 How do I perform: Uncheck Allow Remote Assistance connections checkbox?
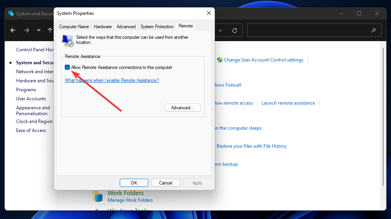[68, 67]
